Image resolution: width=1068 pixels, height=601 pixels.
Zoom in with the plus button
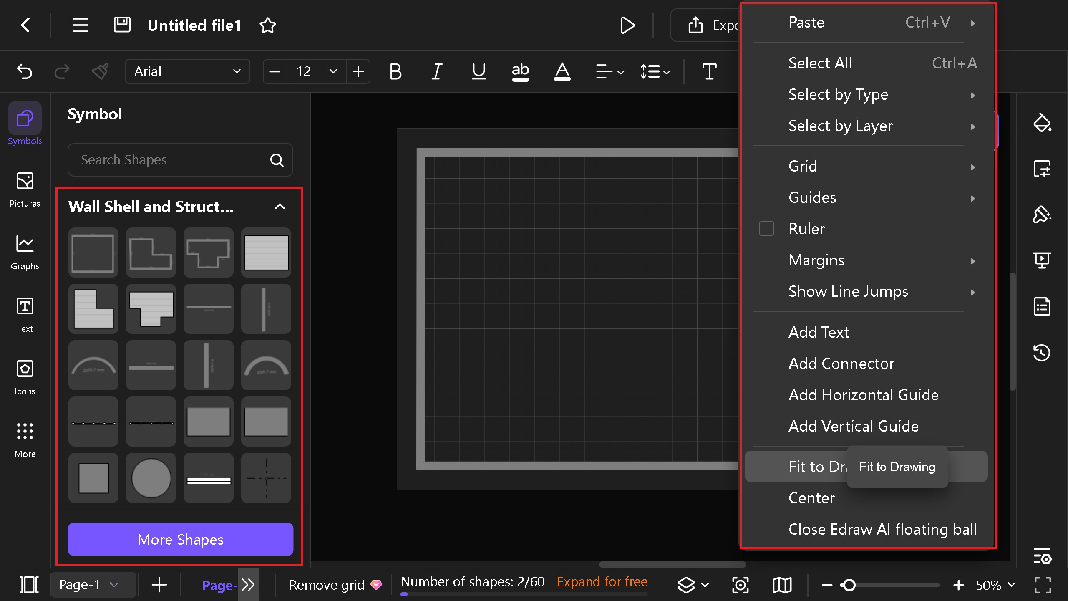coord(958,585)
